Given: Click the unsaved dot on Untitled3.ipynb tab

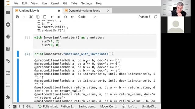Looking at the screenshot, I should [x=59, y=11].
